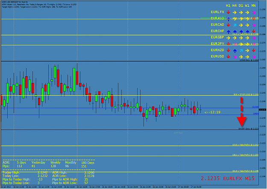Click the 5 days pips value 112
This screenshot has height=189, width=267.
20,166
